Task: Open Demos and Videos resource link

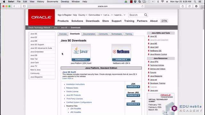Action: [x=158, y=69]
